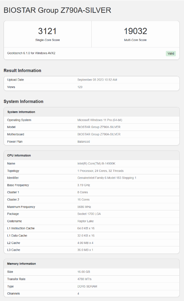
Task: Click the L1 Data Cache label
Action: (x=17, y=236)
